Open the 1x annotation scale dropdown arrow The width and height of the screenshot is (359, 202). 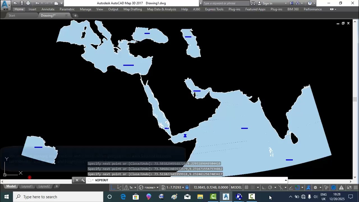[x=135, y=187]
